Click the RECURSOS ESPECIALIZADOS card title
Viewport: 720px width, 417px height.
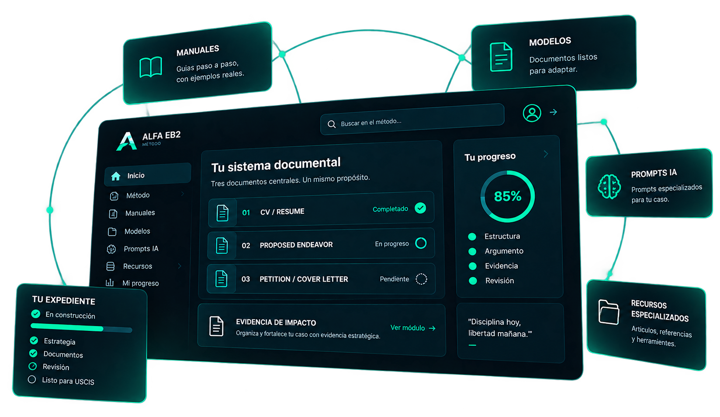pyautogui.click(x=660, y=311)
